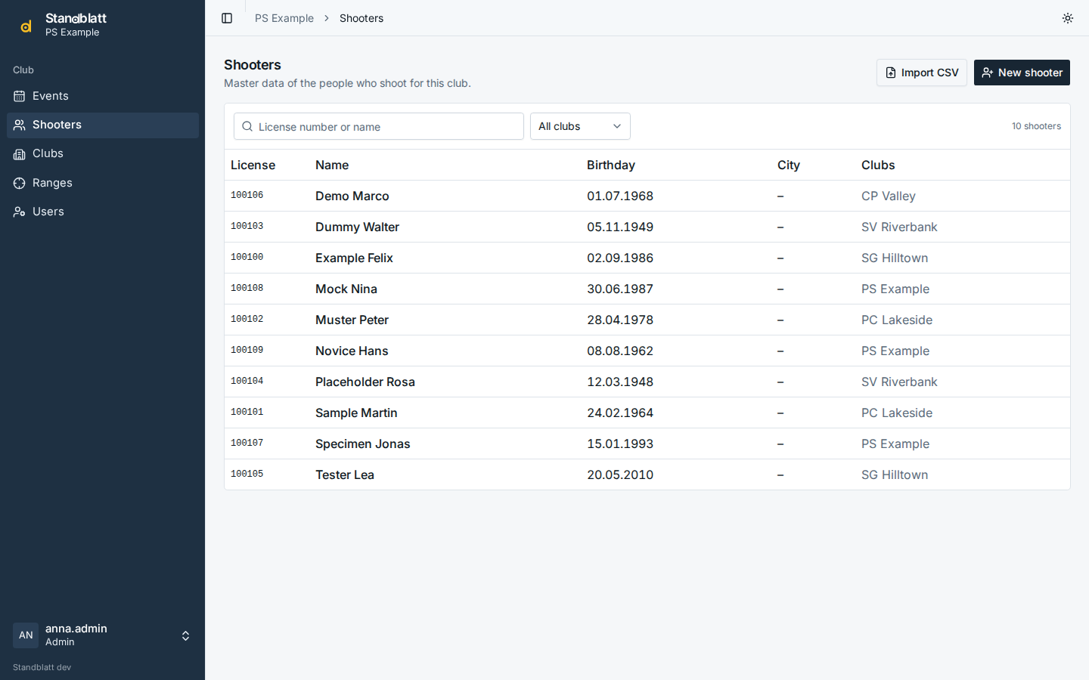The height and width of the screenshot is (680, 1089).
Task: Switch the light/dark theme sun icon
Action: (1068, 18)
